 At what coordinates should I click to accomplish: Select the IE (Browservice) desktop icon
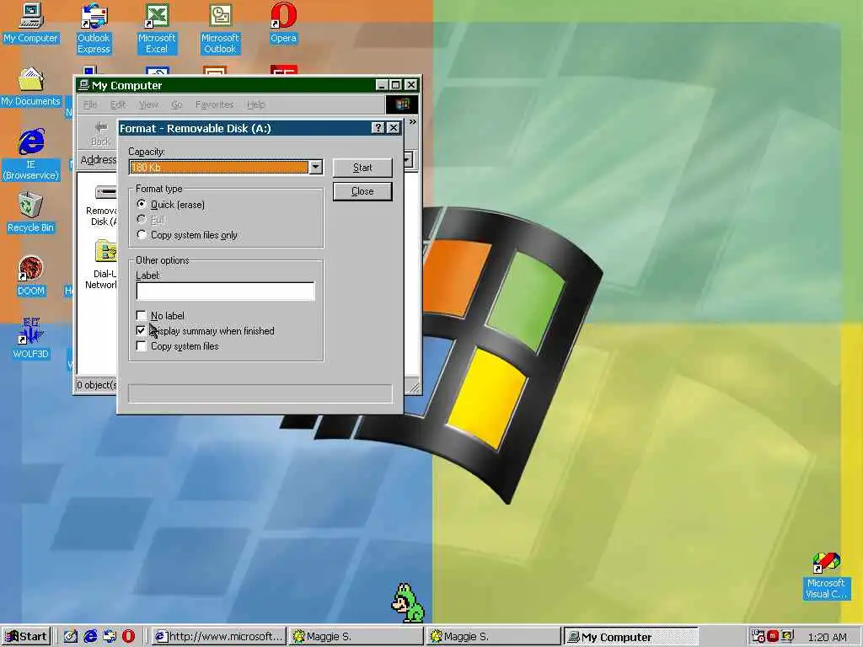click(31, 155)
